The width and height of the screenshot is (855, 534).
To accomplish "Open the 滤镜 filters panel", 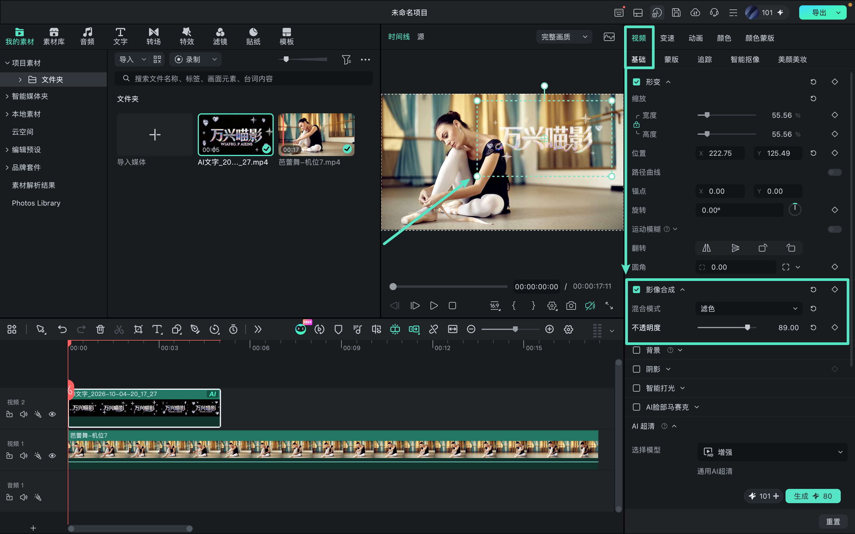I will (220, 36).
